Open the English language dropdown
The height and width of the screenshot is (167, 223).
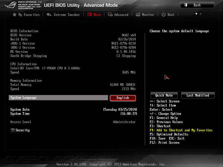click(x=123, y=98)
